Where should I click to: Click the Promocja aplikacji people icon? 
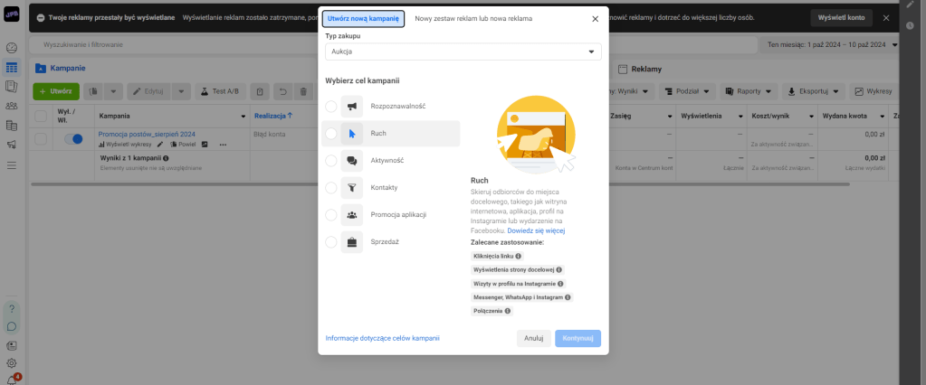352,214
